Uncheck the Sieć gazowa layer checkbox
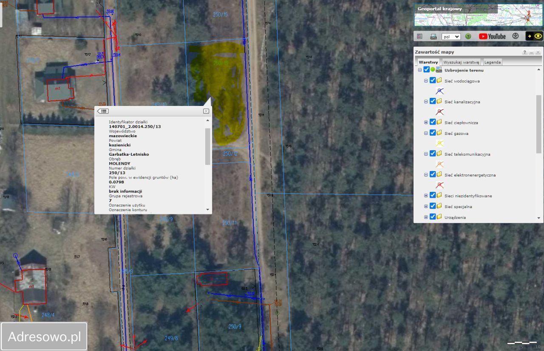This screenshot has width=544, height=351. pos(432,133)
